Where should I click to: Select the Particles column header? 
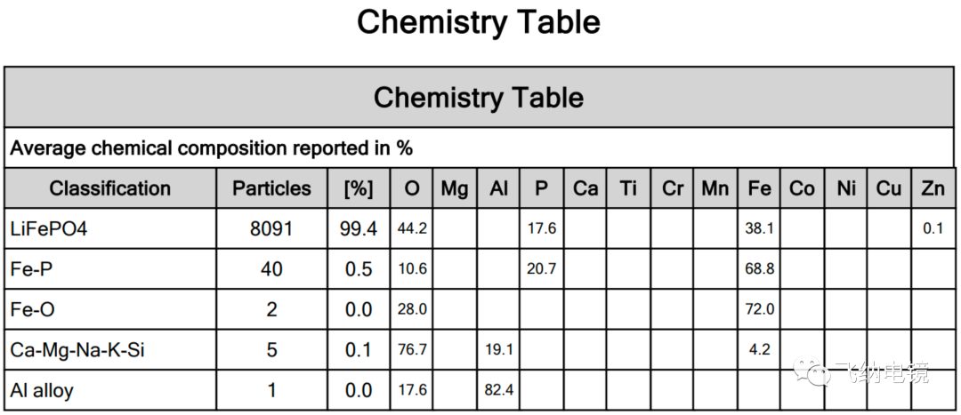point(271,188)
